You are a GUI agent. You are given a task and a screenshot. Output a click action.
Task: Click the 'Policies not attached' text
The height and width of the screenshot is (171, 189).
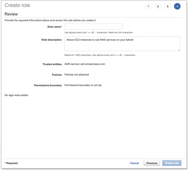click(x=77, y=75)
